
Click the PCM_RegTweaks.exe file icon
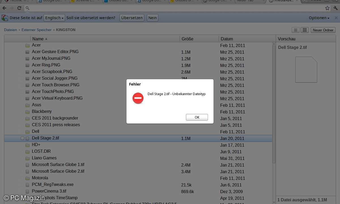pos(27,185)
